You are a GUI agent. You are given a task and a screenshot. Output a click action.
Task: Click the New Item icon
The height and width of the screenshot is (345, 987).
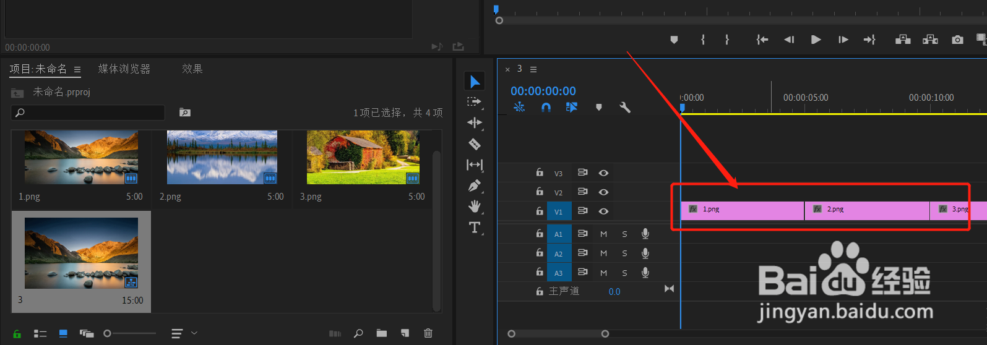405,334
